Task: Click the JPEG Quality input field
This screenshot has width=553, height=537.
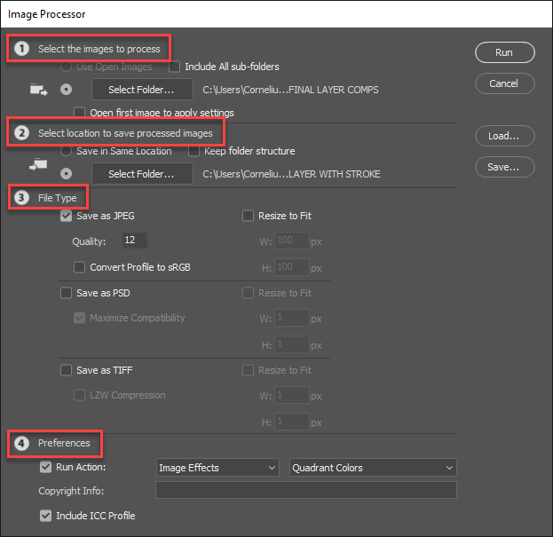Action: point(134,241)
